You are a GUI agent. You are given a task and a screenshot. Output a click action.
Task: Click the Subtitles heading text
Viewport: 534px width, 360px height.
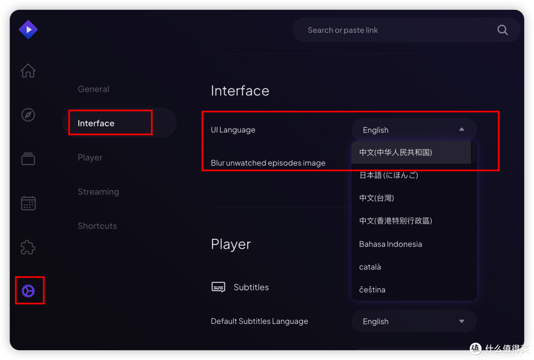click(251, 287)
